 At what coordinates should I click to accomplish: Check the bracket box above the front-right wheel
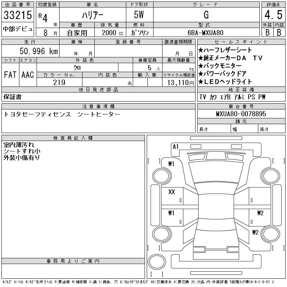click(276, 160)
